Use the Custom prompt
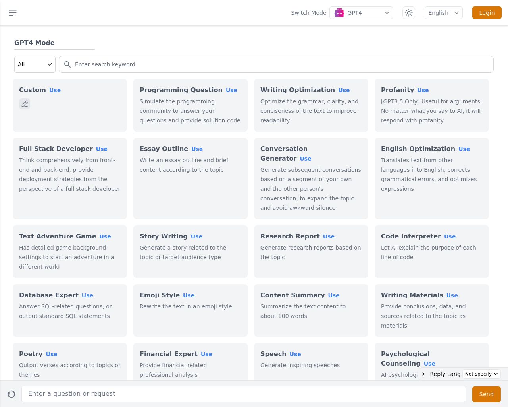 [55, 90]
